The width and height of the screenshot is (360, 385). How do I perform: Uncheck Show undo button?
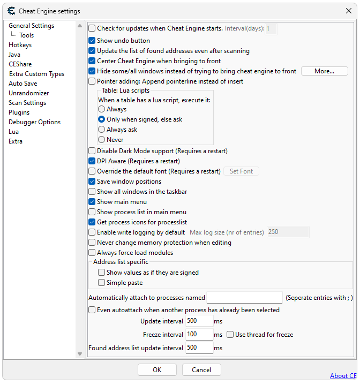pos(92,41)
